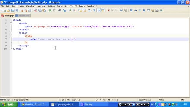The image size is (190, 107).
Task: Click the Windows start button
Action: tap(9, 104)
